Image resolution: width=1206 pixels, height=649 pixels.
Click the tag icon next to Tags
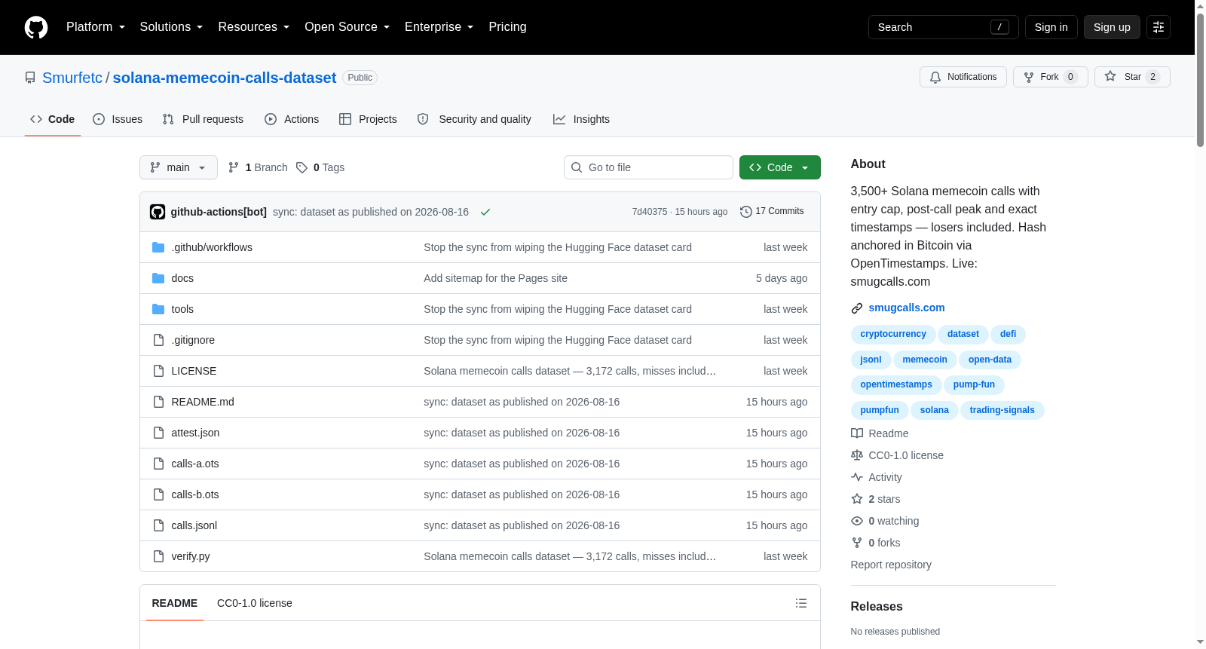point(301,167)
